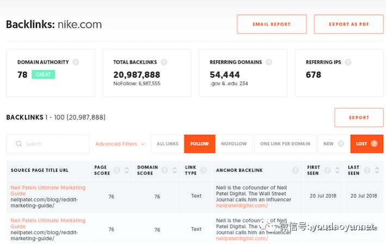This screenshot has height=244, width=386.
Task: Click the Export as PDF button
Action: tap(349, 24)
